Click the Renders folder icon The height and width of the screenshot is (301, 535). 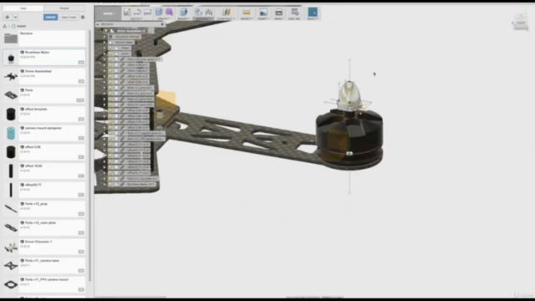tap(11, 38)
